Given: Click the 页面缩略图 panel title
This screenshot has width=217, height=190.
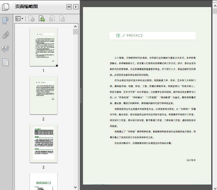Looking at the screenshot, I should 26,6.
